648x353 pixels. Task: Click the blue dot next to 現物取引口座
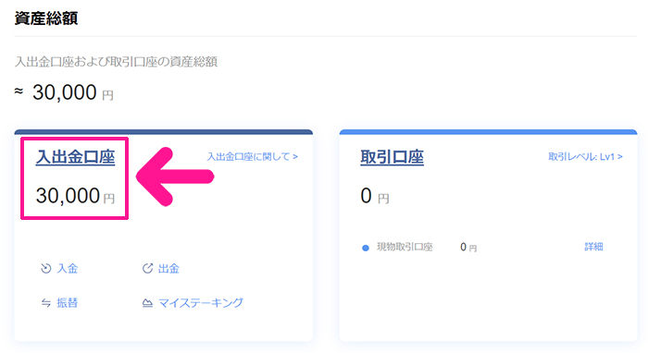click(x=366, y=248)
